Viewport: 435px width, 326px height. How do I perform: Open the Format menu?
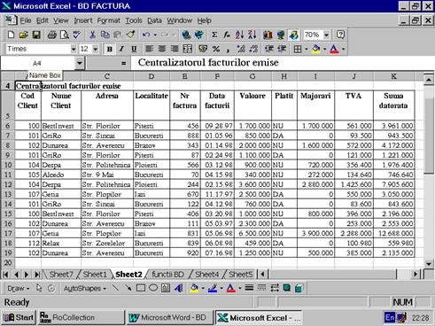(x=109, y=20)
